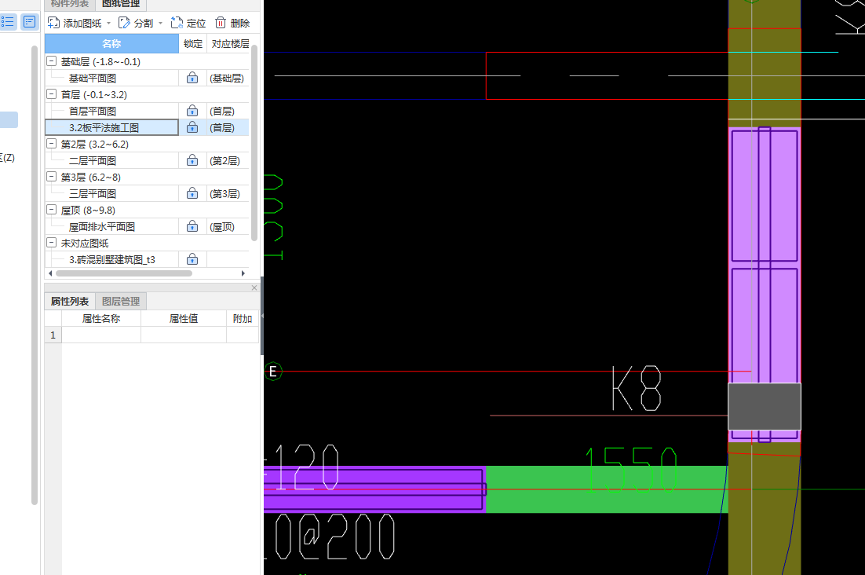Collapse the 屋顶 (8~9.8) group
865x575 pixels.
click(51, 210)
